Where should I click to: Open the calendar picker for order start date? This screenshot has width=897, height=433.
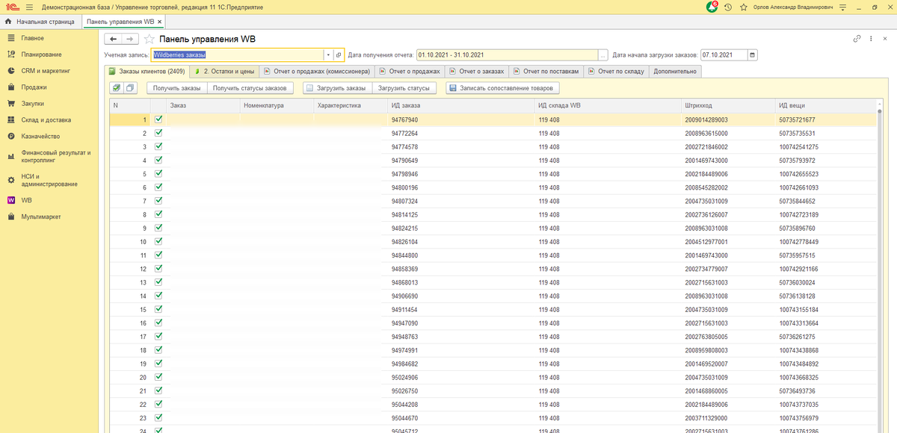click(752, 54)
